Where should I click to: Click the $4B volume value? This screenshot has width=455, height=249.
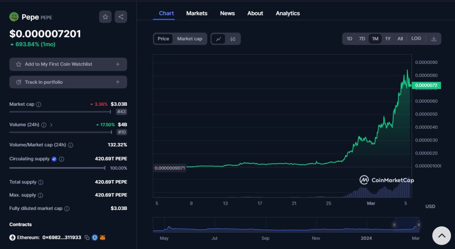pyautogui.click(x=122, y=124)
